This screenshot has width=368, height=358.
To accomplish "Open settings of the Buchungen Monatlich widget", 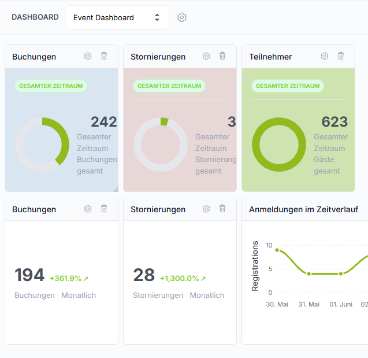I will [88, 209].
